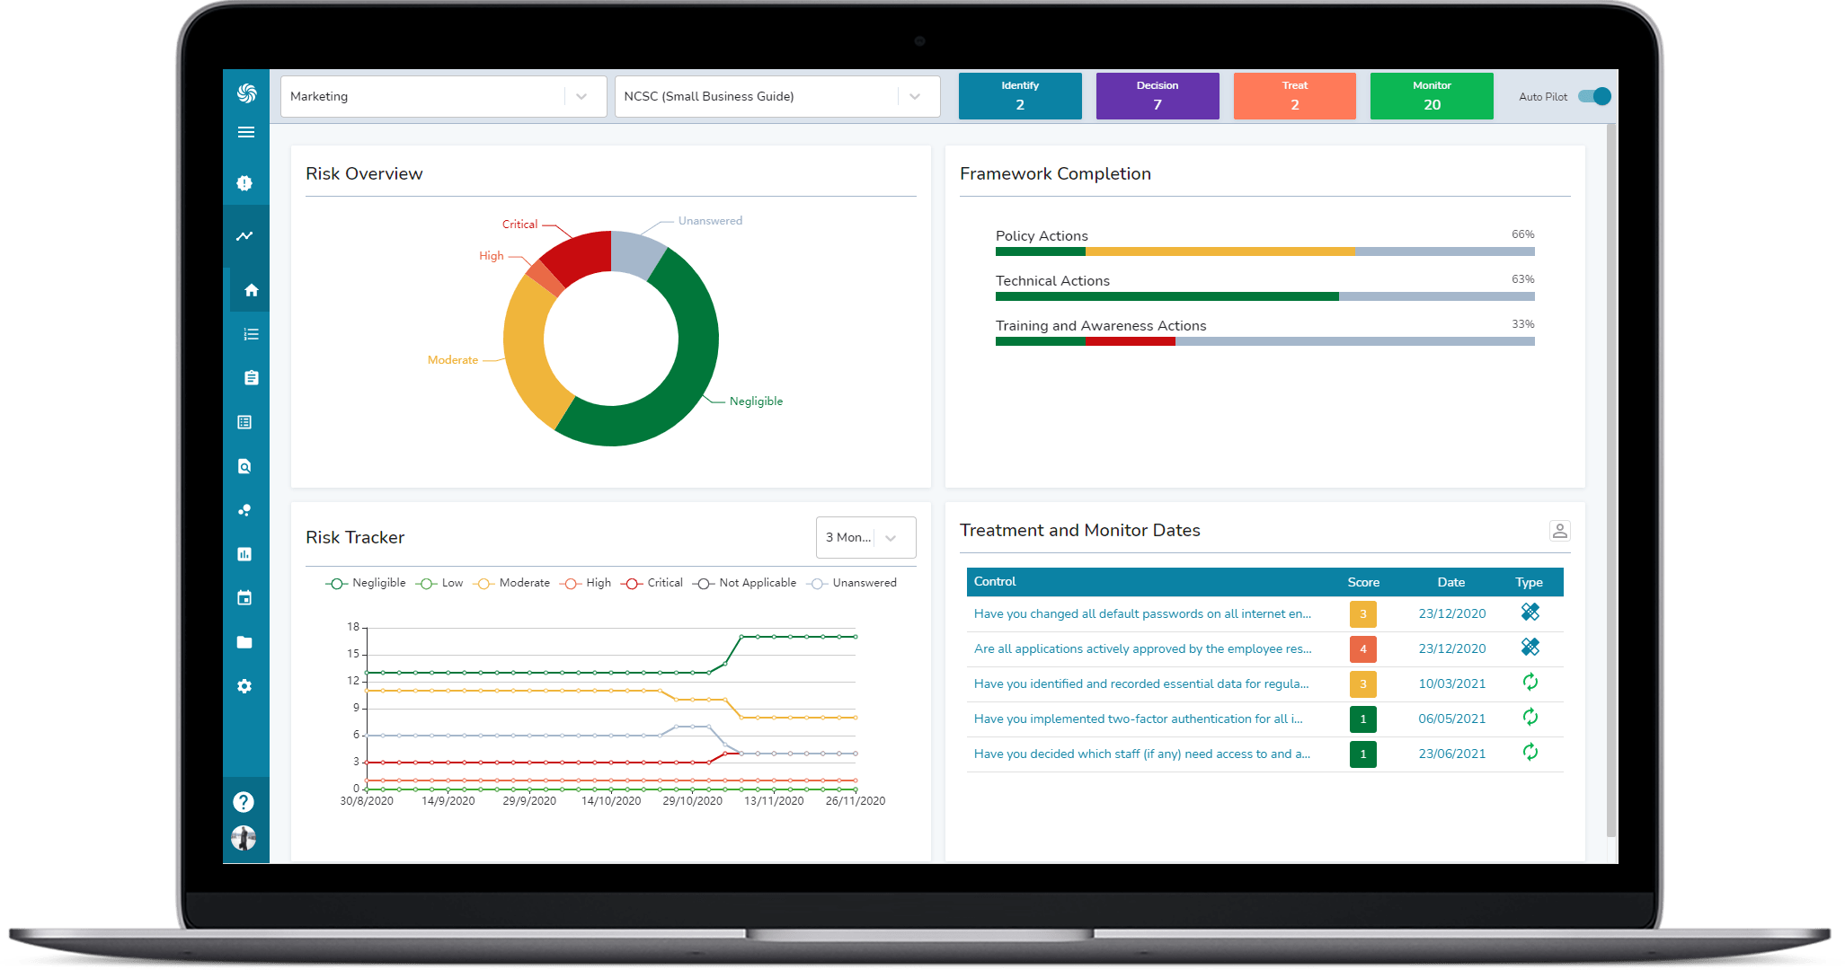Open the numbered list icon in sidebar
1845x970 pixels.
251,334
